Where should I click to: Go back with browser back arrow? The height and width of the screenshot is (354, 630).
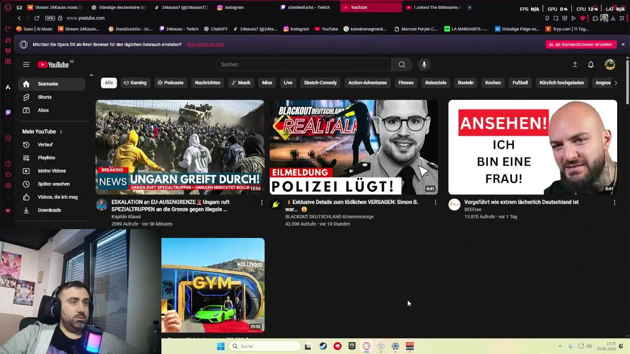point(19,18)
